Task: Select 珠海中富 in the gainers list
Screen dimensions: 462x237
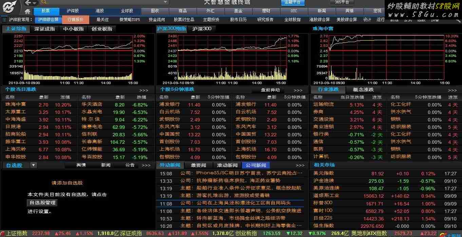Action: [16, 104]
